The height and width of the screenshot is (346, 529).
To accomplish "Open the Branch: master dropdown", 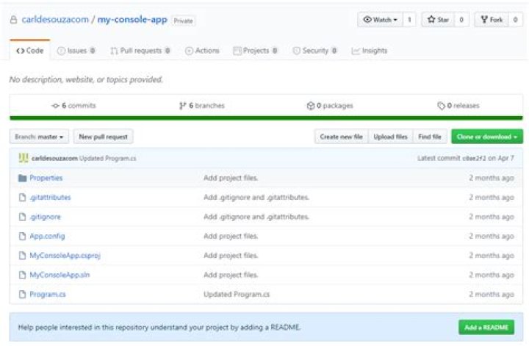I will point(39,137).
